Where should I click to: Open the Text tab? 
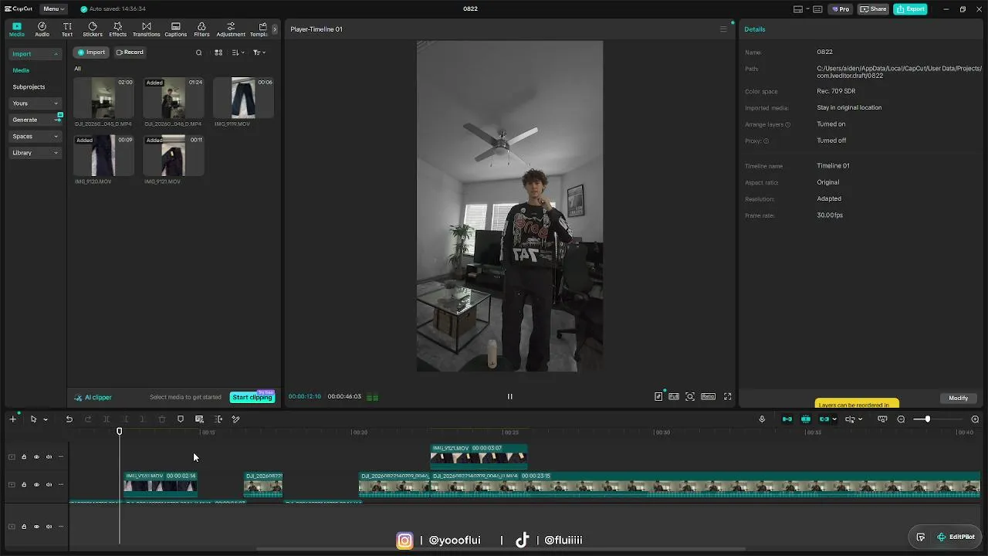click(x=67, y=29)
